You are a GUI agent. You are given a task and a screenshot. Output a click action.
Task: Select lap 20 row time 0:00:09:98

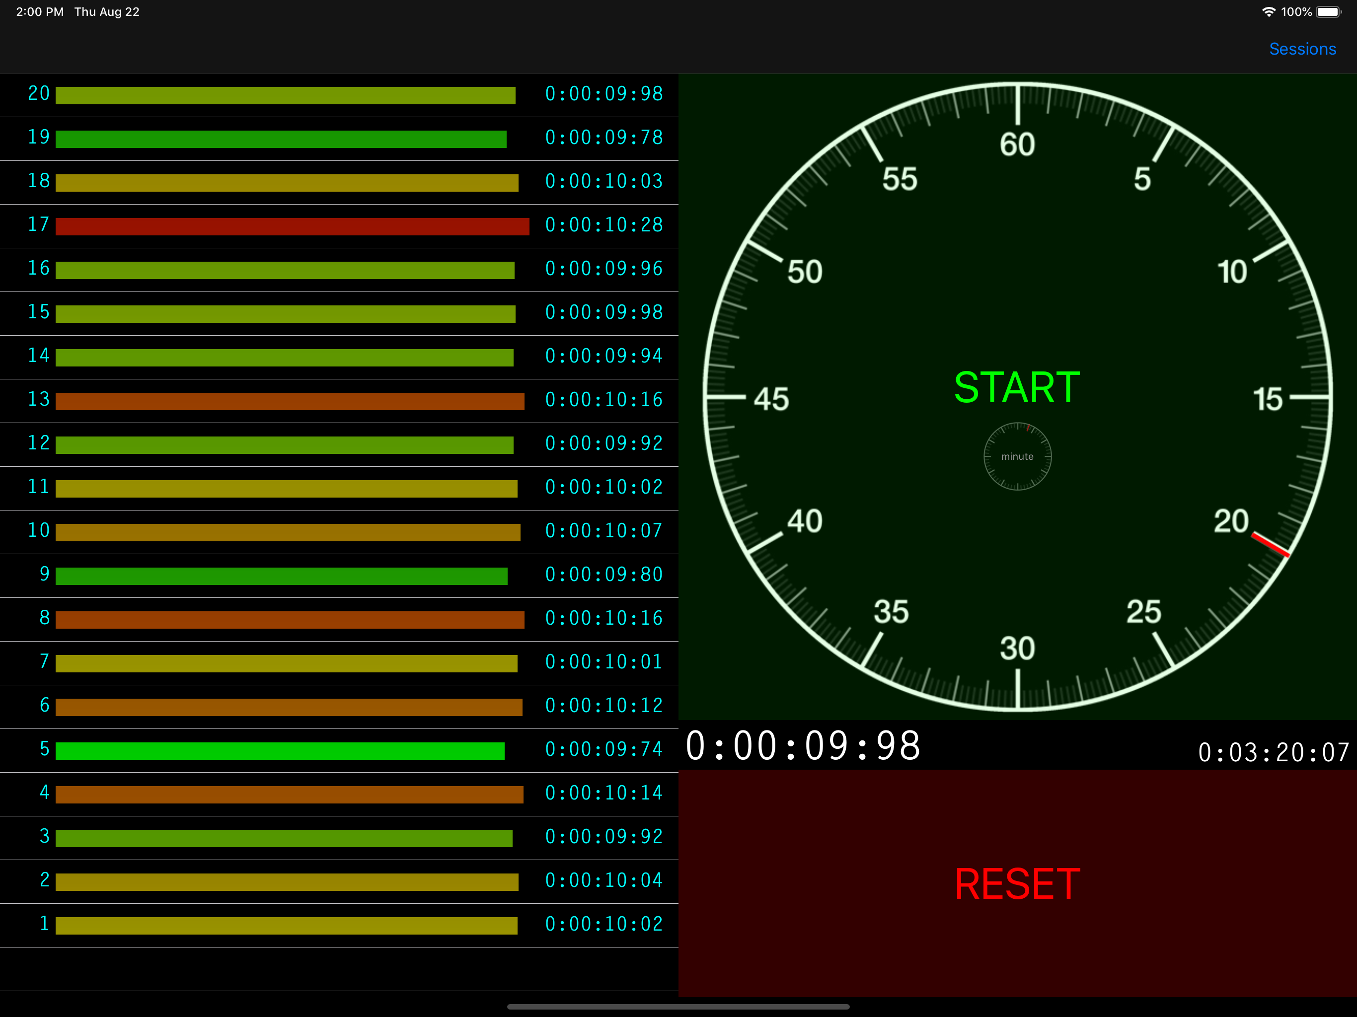click(x=603, y=94)
